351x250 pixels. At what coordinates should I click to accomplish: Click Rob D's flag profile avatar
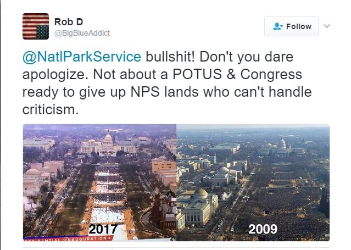36,26
